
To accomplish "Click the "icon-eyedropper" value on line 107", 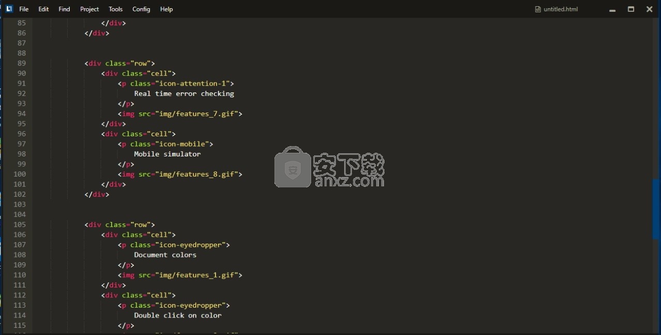I will [190, 245].
